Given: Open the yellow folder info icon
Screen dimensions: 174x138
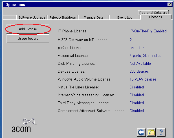Looking at the screenshot, I should 151,132.
